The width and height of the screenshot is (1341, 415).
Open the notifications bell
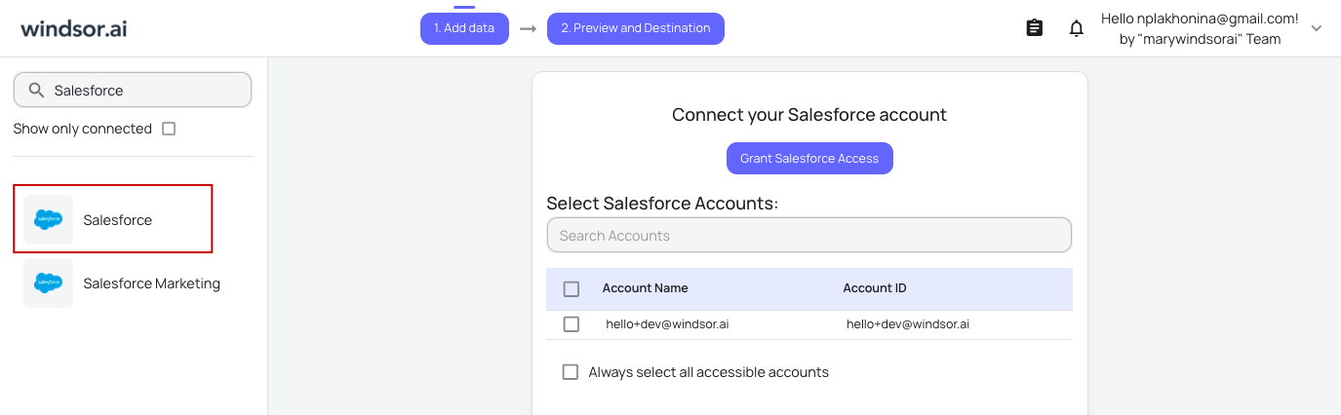pyautogui.click(x=1077, y=28)
